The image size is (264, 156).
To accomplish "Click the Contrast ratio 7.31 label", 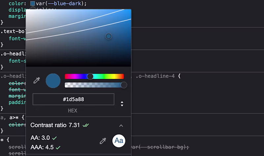I will coord(55,125).
